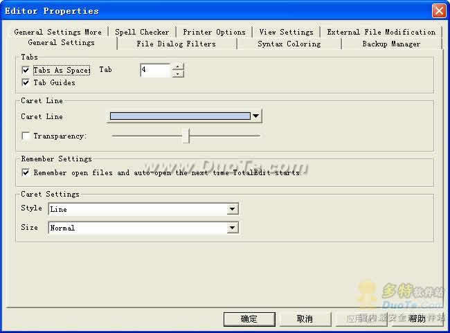Uncheck Remember open files option
The width and height of the screenshot is (450, 333).
point(26,172)
